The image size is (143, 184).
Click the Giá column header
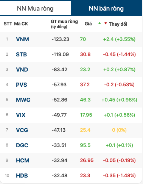(88, 24)
